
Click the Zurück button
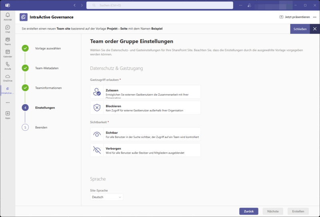[248, 211]
